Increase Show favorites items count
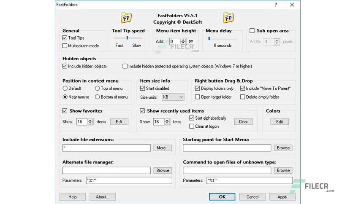Image resolution: width=353 pixels, height=204 pixels. pos(90,120)
